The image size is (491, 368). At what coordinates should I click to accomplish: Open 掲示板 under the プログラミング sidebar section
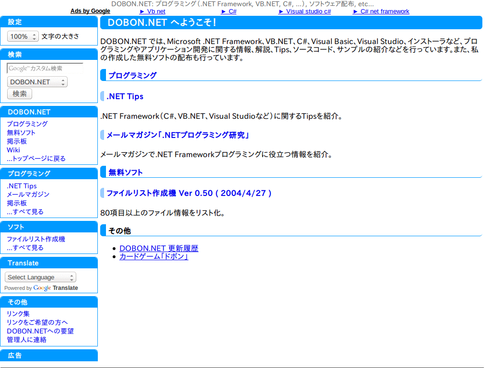(x=17, y=203)
